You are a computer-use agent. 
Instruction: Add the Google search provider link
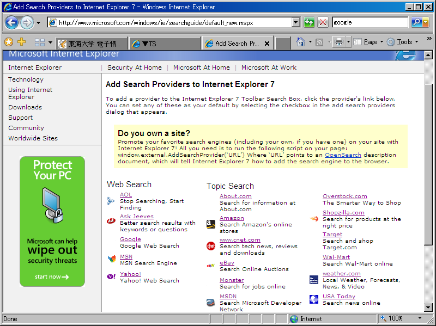pyautogui.click(x=130, y=239)
